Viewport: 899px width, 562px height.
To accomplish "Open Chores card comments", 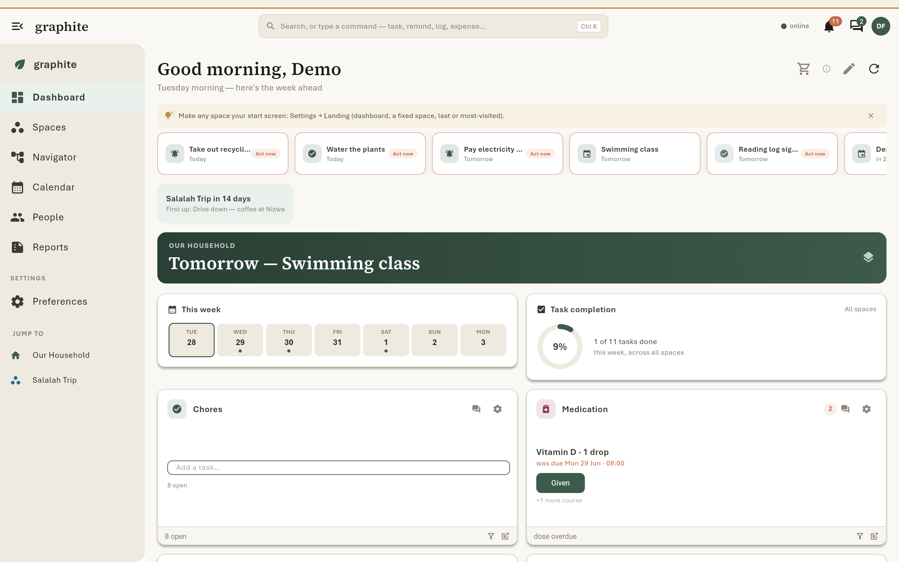I will pos(476,409).
